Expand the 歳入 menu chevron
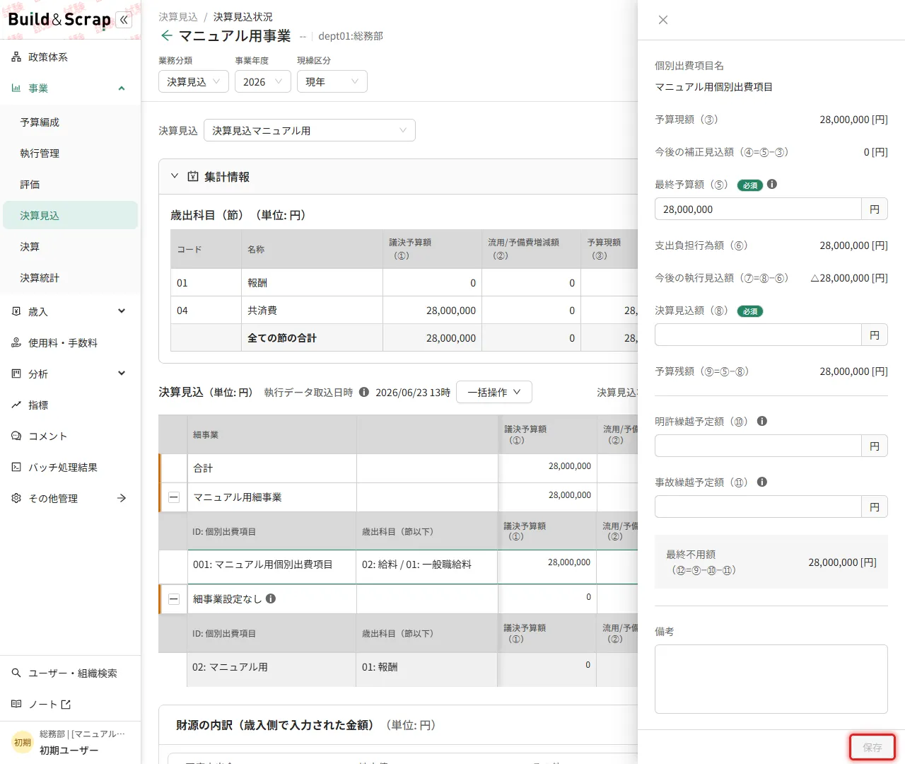The height and width of the screenshot is (764, 905). tap(122, 311)
